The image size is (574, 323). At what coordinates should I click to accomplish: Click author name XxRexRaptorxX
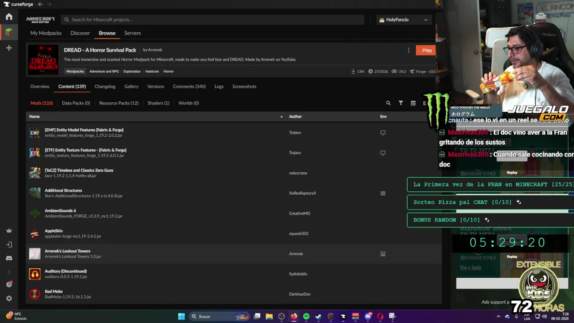click(303, 193)
